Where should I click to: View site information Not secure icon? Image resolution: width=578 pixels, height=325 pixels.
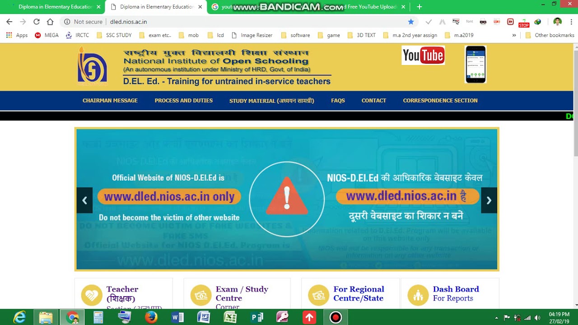[x=67, y=22]
